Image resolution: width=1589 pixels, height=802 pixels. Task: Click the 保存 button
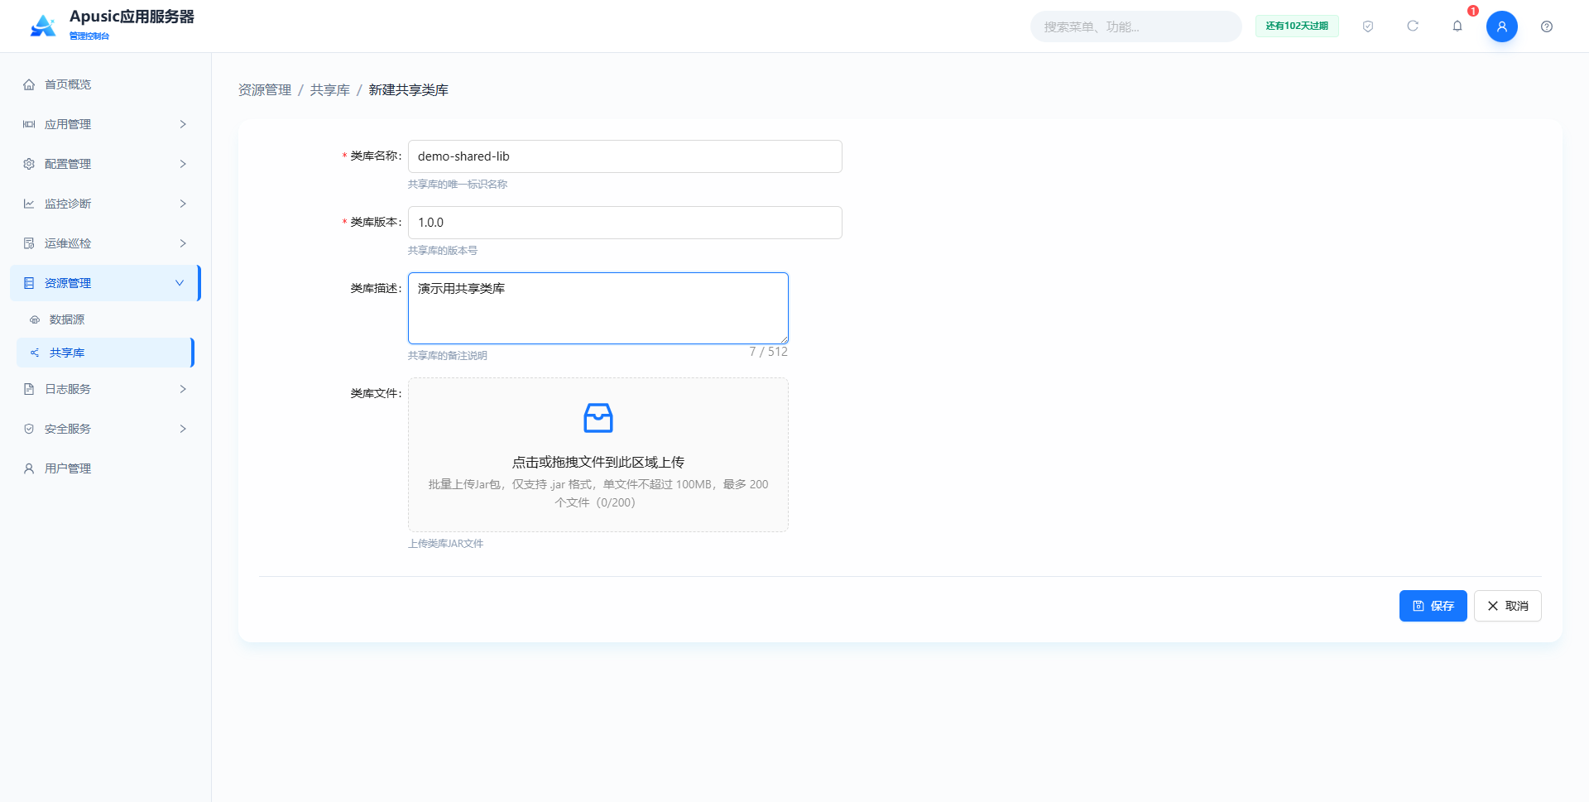click(1433, 606)
